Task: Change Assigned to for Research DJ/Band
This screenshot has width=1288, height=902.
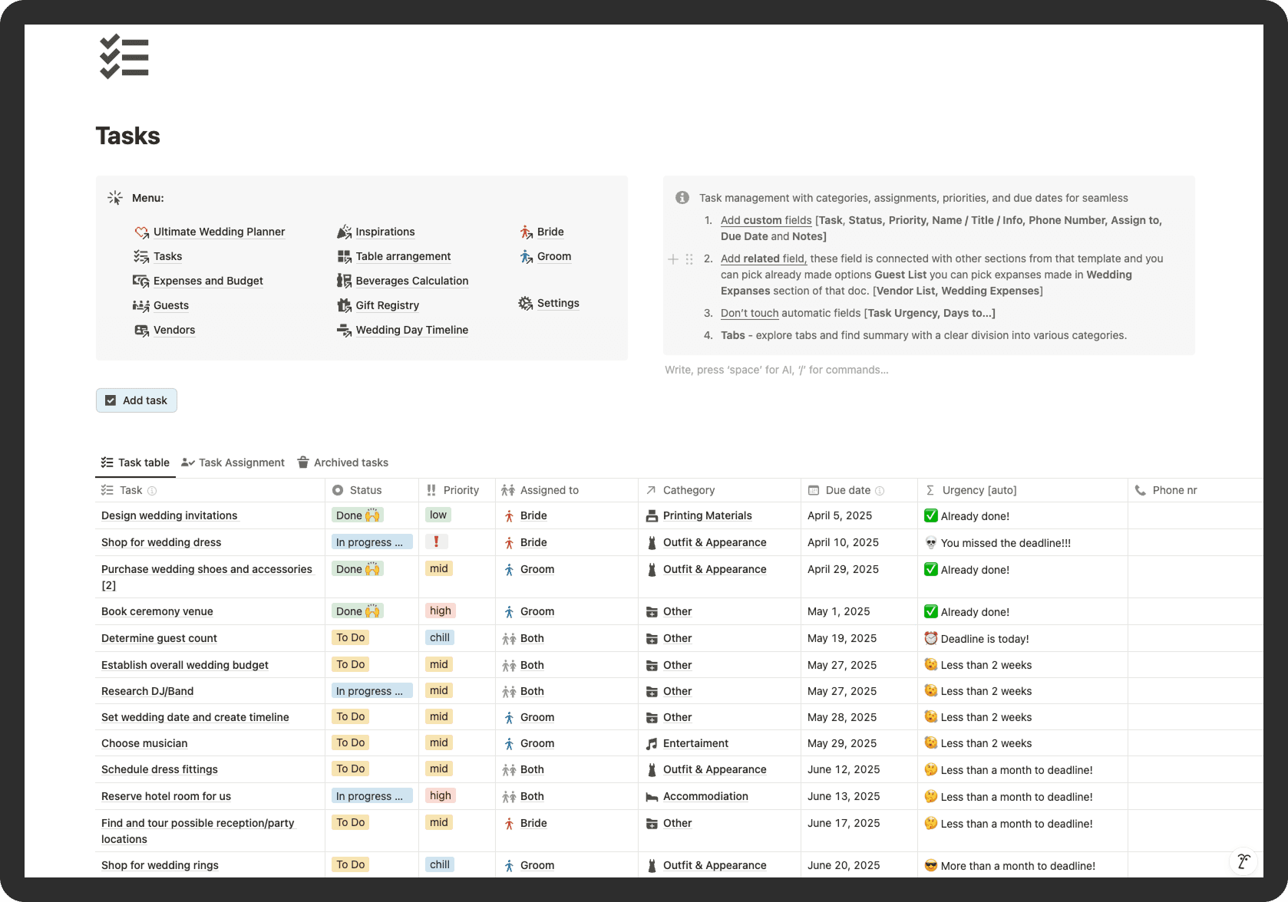Action: [531, 691]
